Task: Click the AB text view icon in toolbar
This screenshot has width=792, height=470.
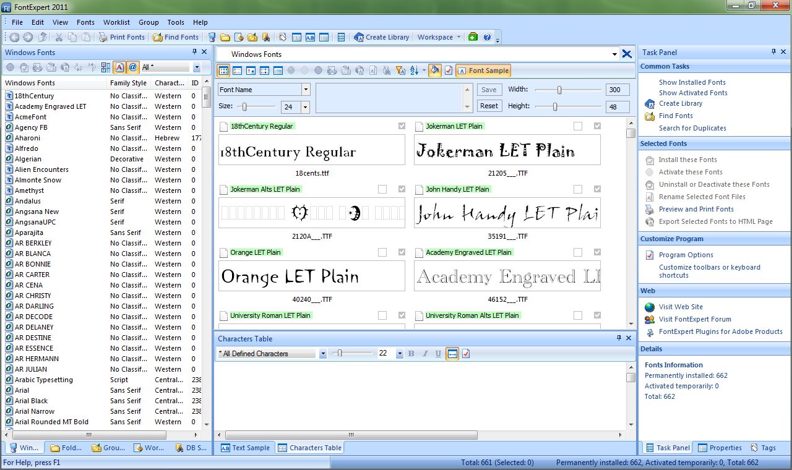Action: click(x=310, y=37)
